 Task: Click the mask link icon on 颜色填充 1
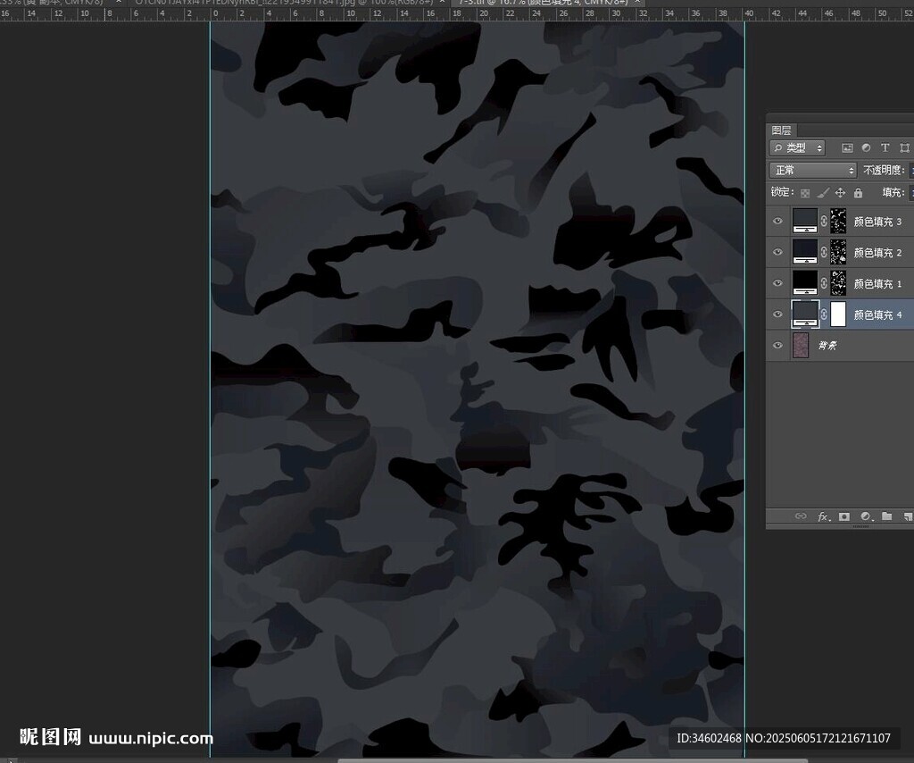click(824, 283)
